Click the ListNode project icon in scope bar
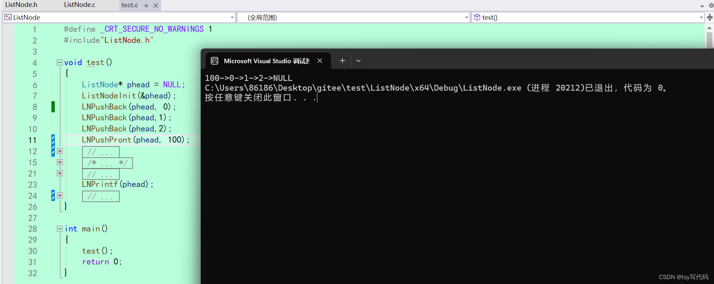Viewport: 714px width, 284px height. point(8,17)
